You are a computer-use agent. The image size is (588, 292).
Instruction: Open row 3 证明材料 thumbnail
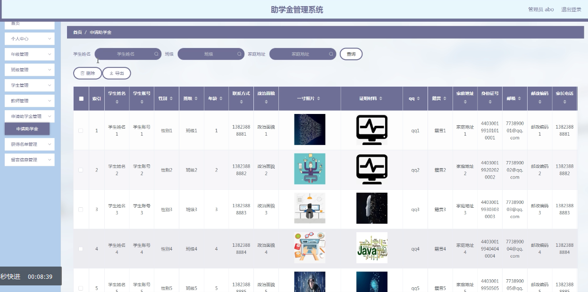tap(372, 208)
